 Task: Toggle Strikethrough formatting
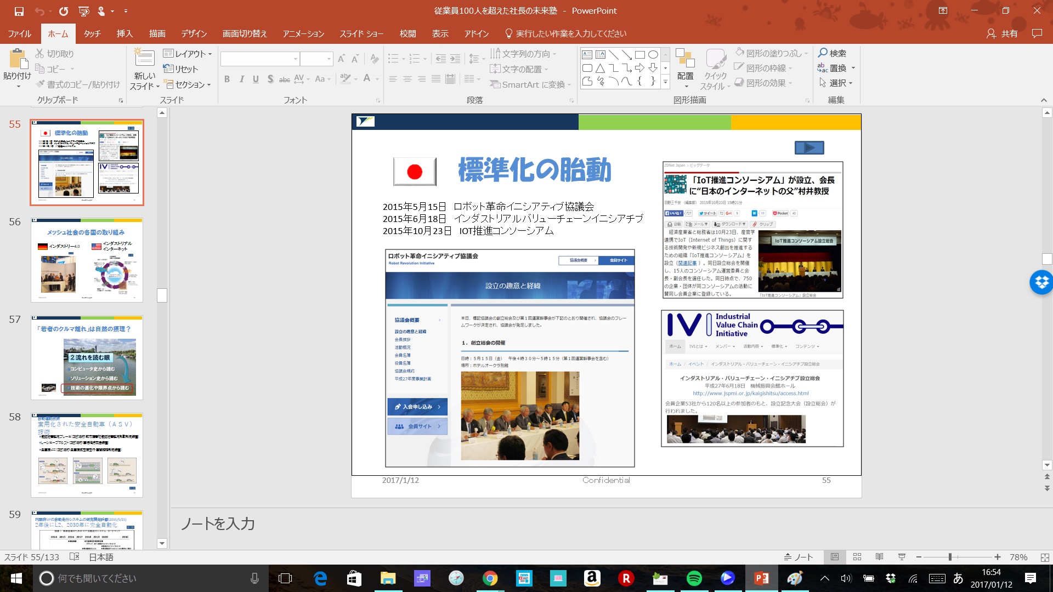click(x=284, y=79)
